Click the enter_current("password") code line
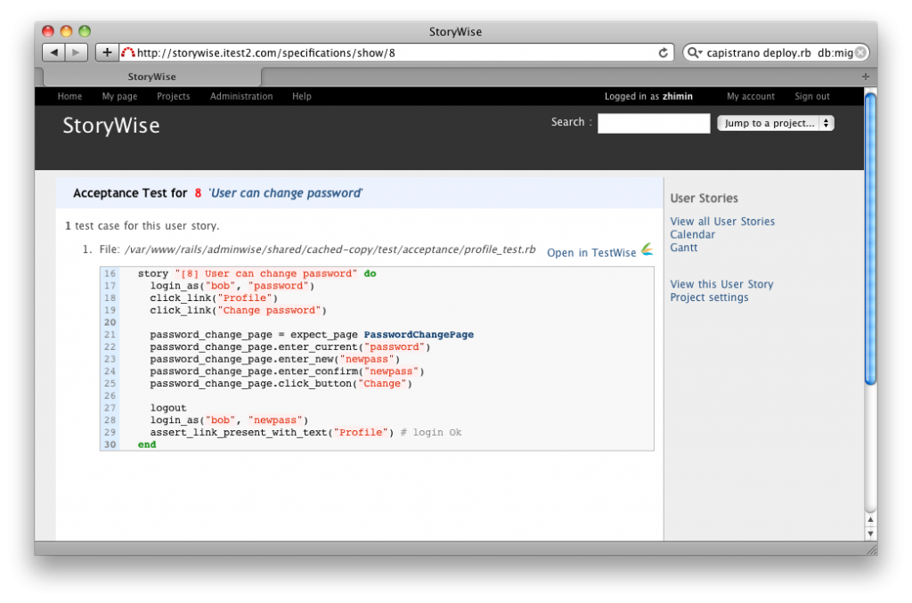Viewport: 912px width, 603px height. tap(290, 346)
